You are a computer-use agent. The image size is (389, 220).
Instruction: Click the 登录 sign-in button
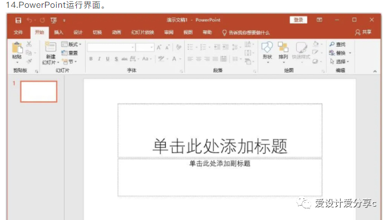(x=298, y=20)
